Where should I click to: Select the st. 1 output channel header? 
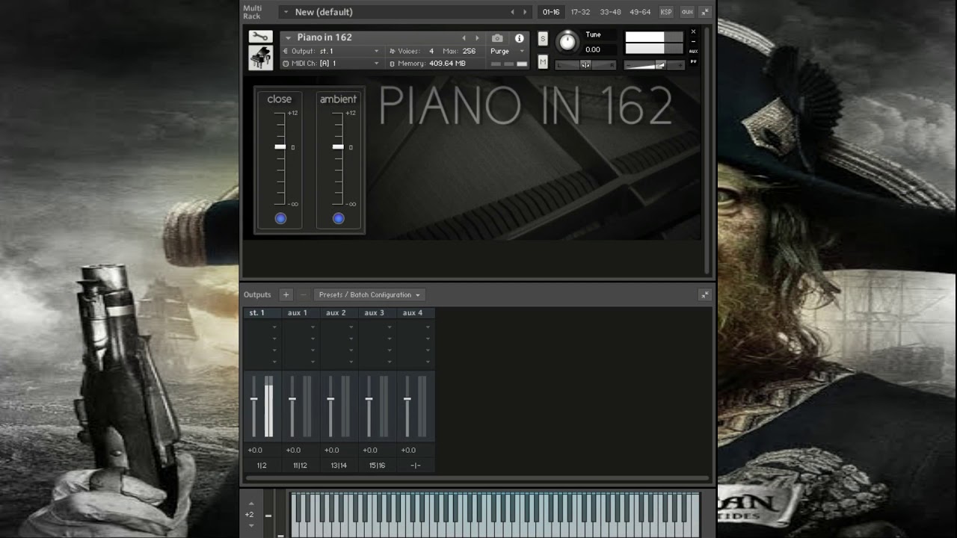pos(262,313)
